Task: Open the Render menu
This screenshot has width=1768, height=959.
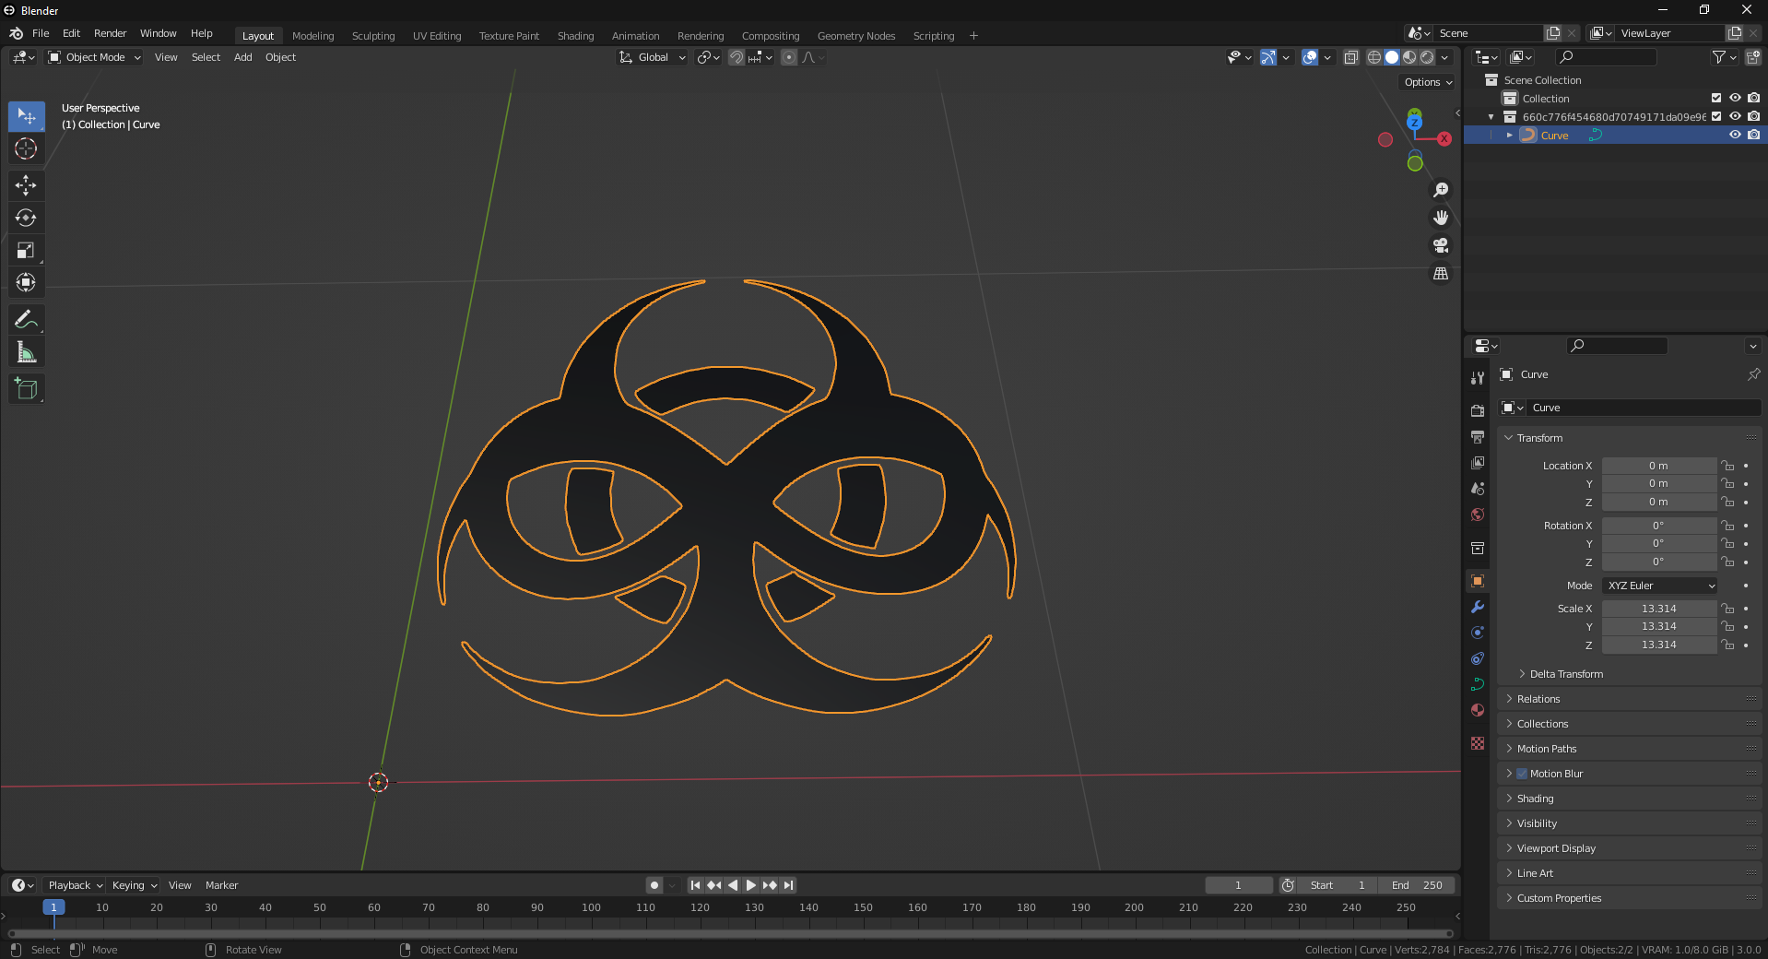Action: click(110, 33)
